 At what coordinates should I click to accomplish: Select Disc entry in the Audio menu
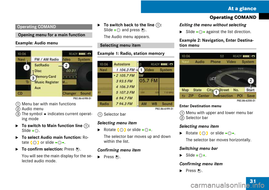point(38,71)
